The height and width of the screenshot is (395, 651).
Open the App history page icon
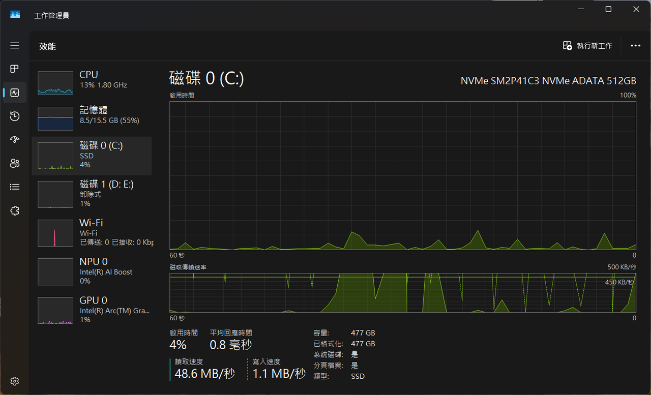(x=15, y=116)
